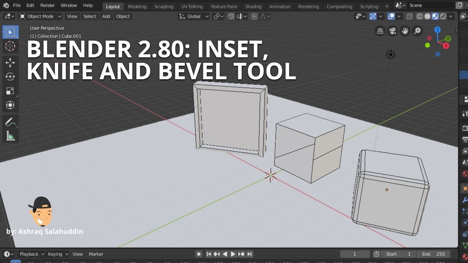Open the File menu
Image resolution: width=468 pixels, height=263 pixels.
click(x=17, y=5)
